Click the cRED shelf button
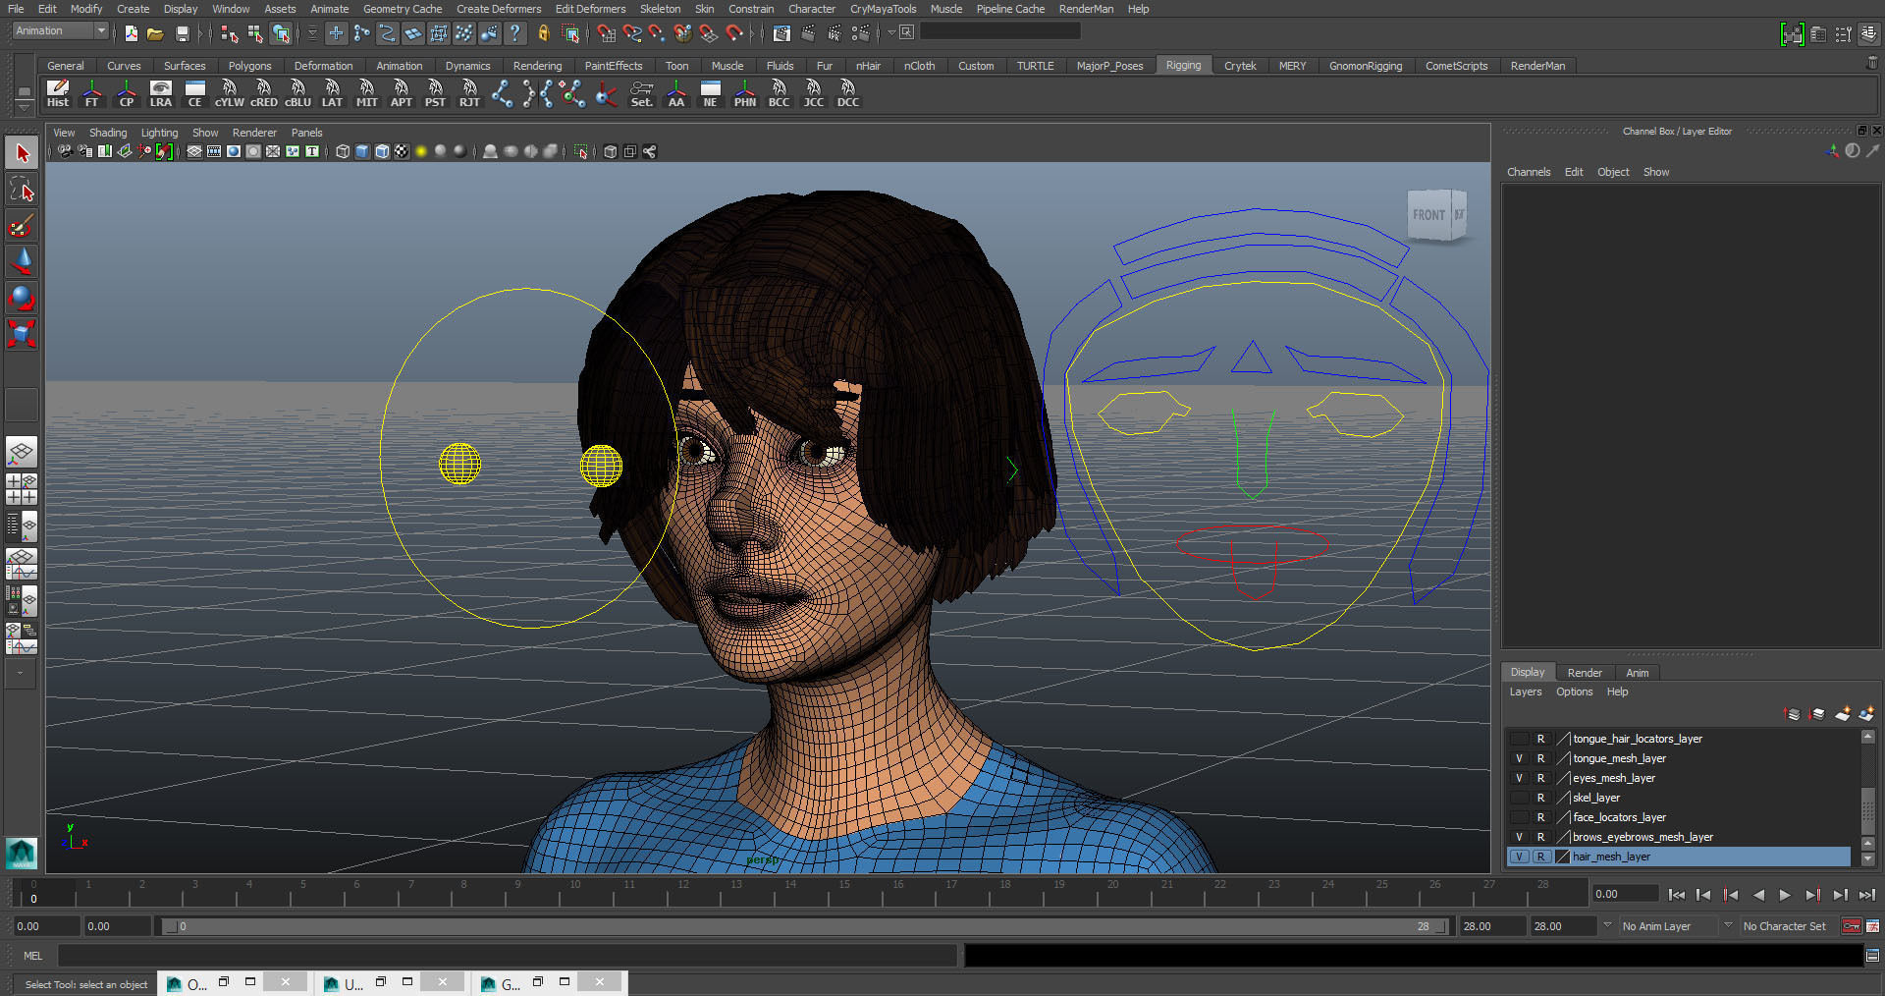Image resolution: width=1885 pixels, height=996 pixels. point(264,94)
